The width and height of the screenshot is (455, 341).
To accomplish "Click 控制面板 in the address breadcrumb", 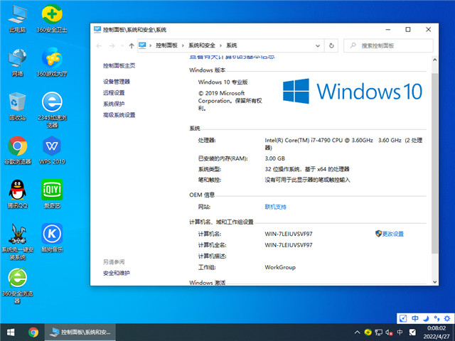I will 166,45.
